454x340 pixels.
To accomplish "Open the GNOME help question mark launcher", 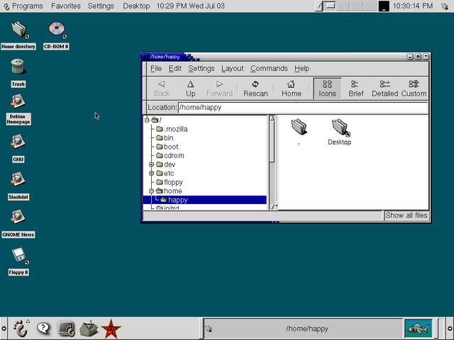I will (x=43, y=329).
